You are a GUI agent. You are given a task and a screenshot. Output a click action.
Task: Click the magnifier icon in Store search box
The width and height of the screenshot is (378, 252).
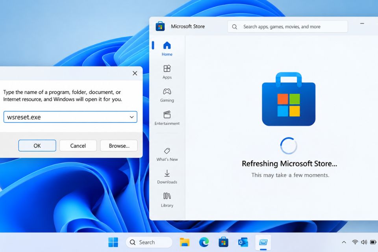tap(234, 27)
